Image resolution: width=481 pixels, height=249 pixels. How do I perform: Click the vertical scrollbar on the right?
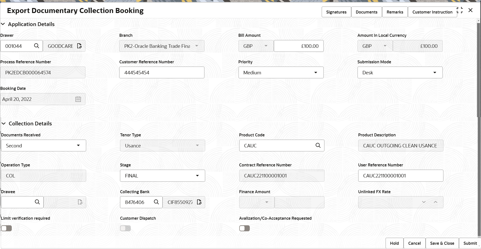[x=479, y=70]
